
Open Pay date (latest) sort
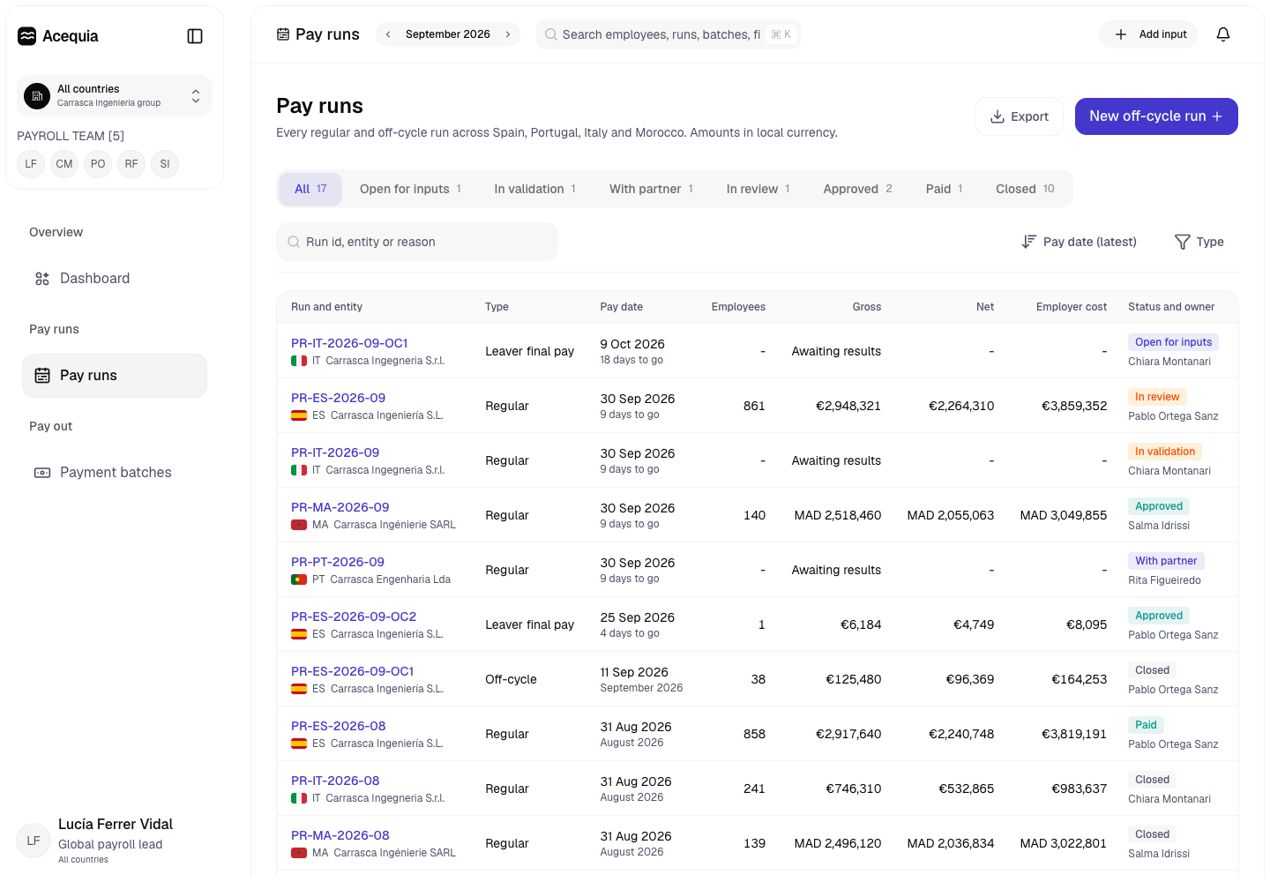[1079, 242]
